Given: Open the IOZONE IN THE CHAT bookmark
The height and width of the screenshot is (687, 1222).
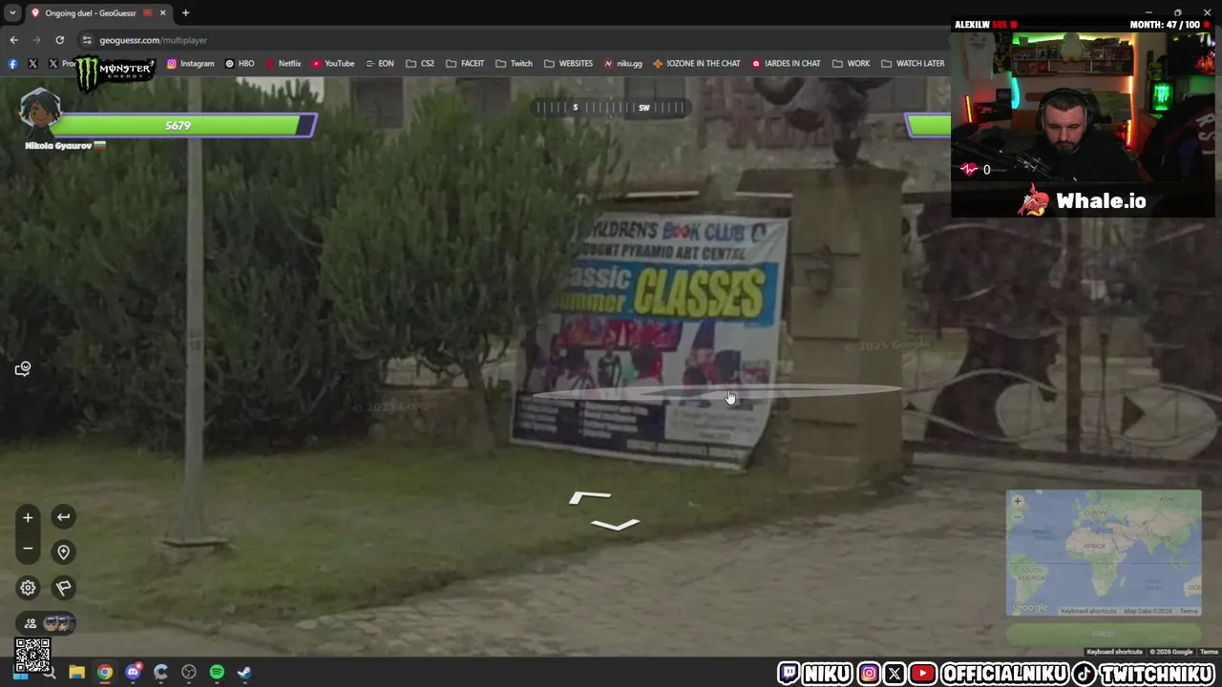Looking at the screenshot, I should 696,63.
